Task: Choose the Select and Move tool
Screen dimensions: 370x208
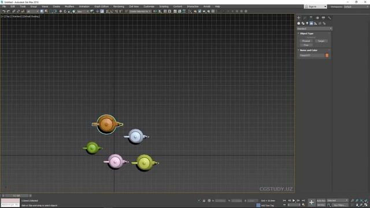Action: pyautogui.click(x=60, y=12)
